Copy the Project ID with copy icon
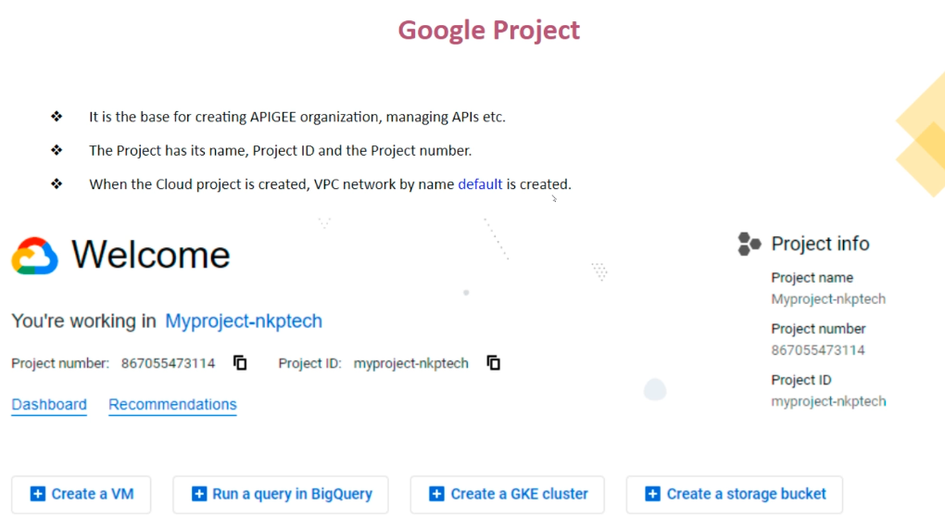This screenshot has width=945, height=517. click(x=494, y=363)
